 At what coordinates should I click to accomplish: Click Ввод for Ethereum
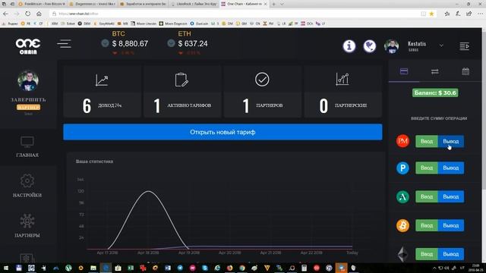tap(427, 254)
